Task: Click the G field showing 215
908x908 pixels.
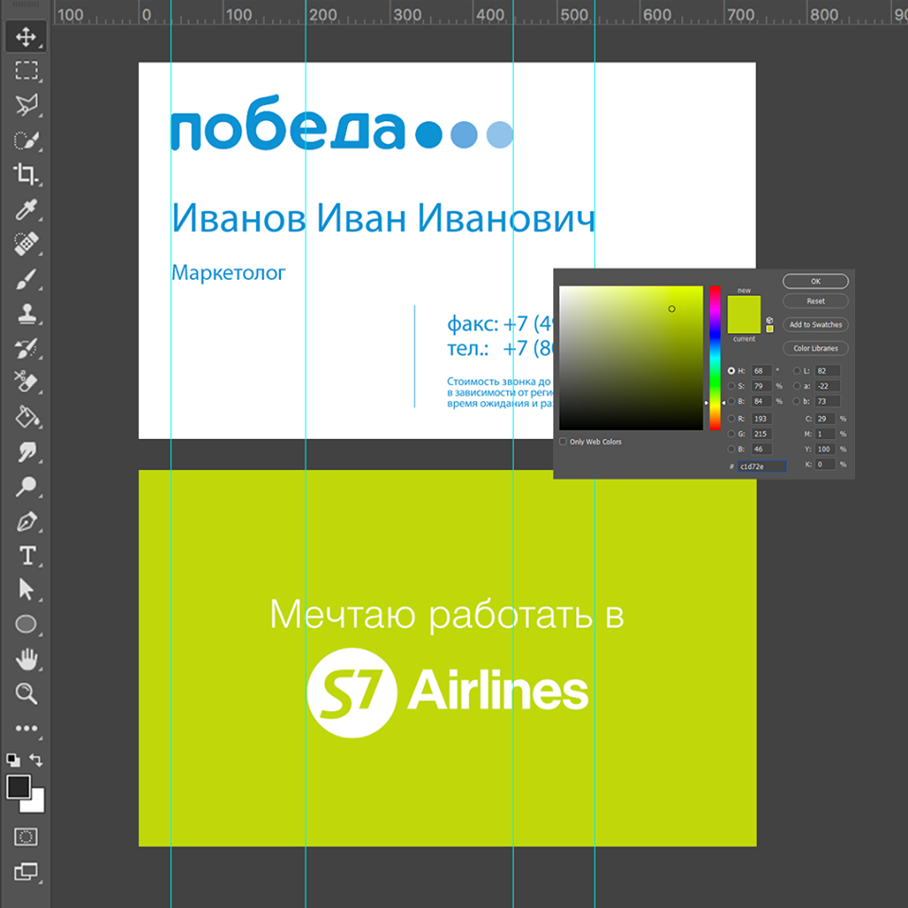Action: 761,433
